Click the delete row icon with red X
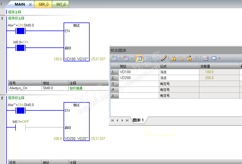 pos(126,58)
